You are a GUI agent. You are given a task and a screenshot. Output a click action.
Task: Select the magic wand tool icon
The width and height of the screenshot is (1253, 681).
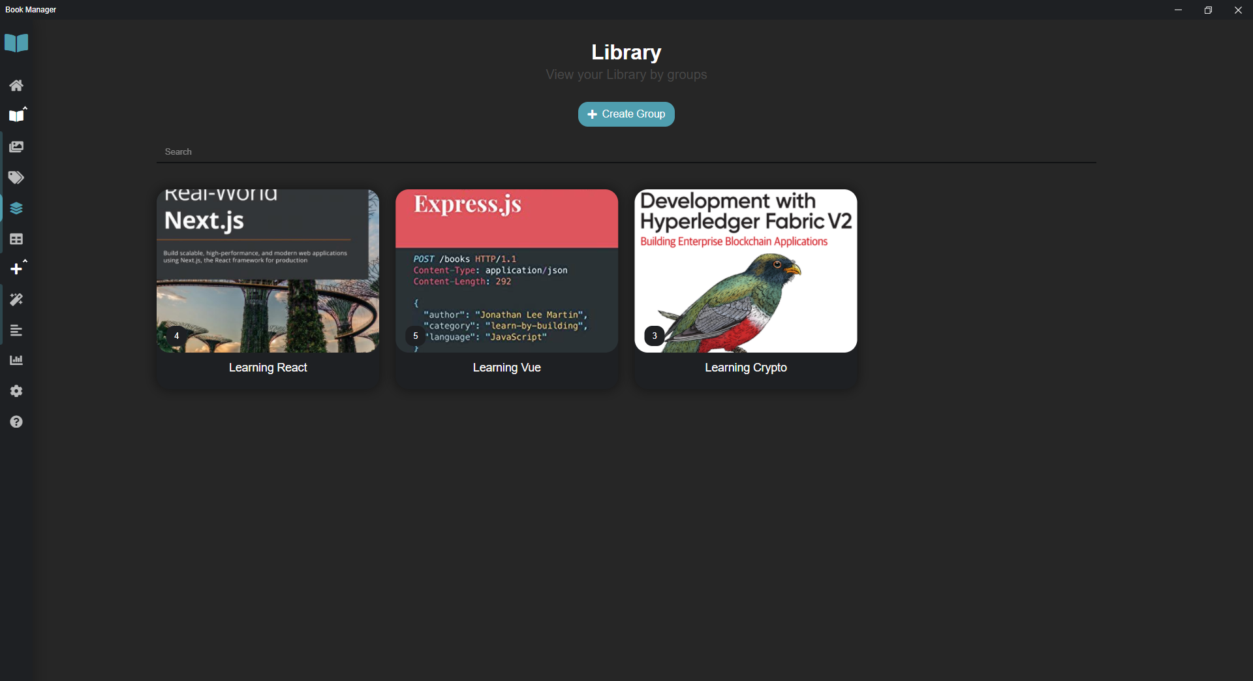point(16,299)
